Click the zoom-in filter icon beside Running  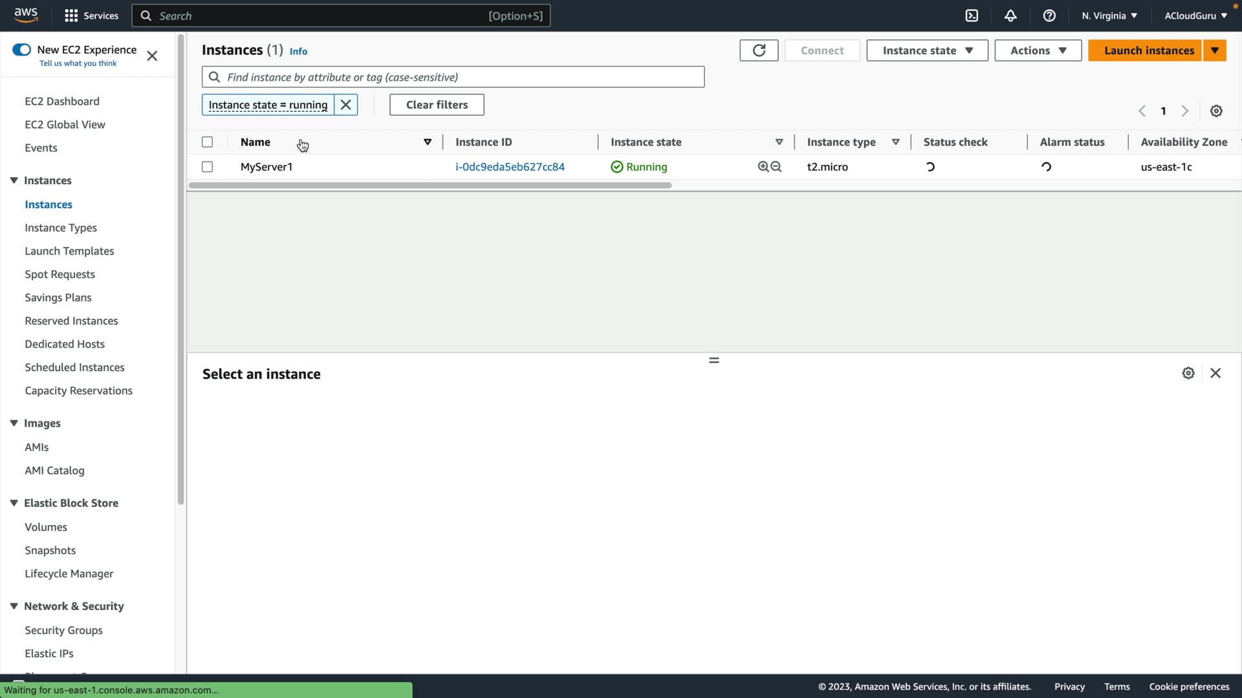[763, 167]
